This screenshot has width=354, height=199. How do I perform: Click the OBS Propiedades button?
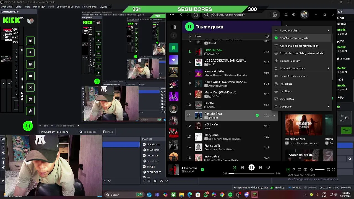[88, 132]
